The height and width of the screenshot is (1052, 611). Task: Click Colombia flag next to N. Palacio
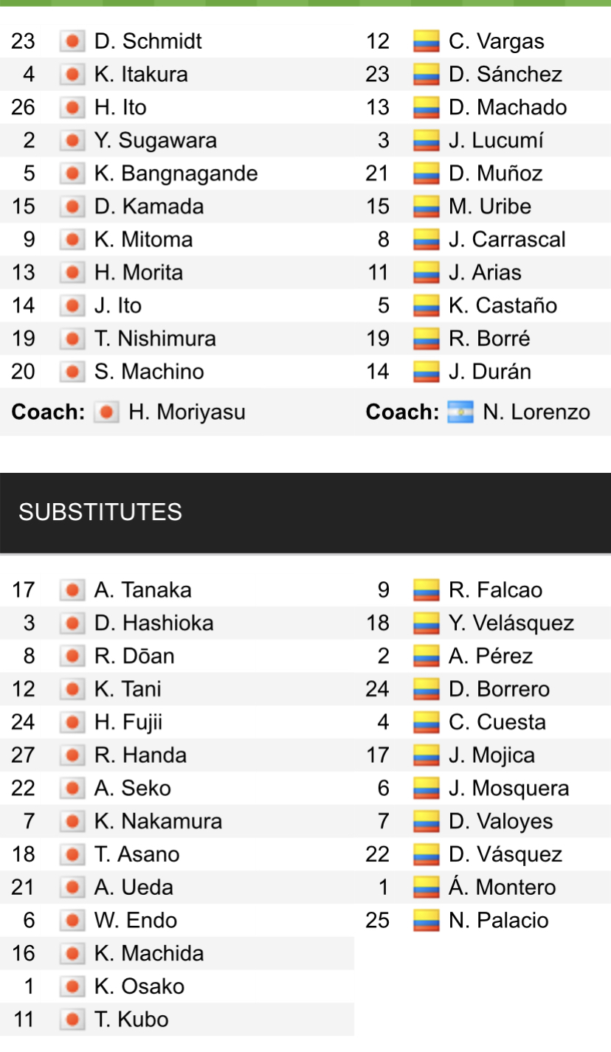tap(426, 921)
